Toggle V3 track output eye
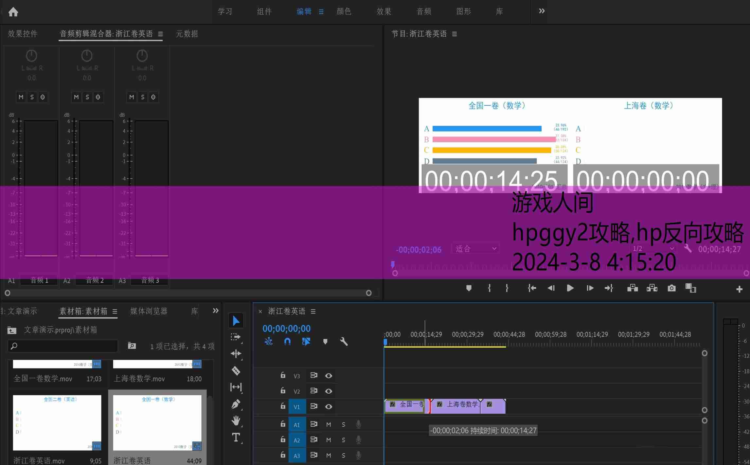750x465 pixels. [x=329, y=376]
